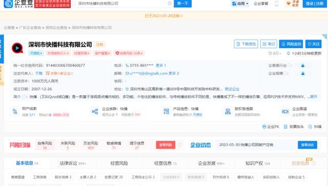
Task: Select 知识产权 tab
Action: [257, 163]
